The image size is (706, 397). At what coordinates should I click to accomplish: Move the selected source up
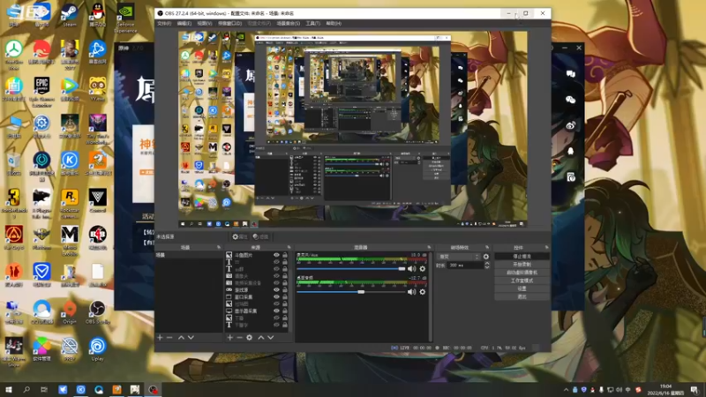click(260, 337)
